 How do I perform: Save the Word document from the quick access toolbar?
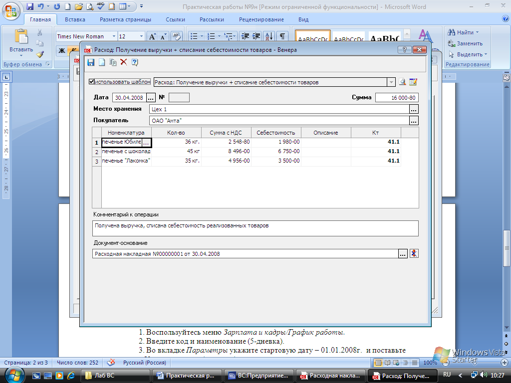(x=29, y=6)
